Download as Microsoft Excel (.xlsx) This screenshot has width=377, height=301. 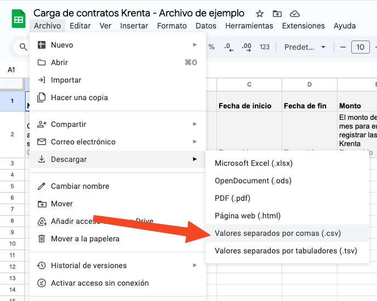point(287,163)
